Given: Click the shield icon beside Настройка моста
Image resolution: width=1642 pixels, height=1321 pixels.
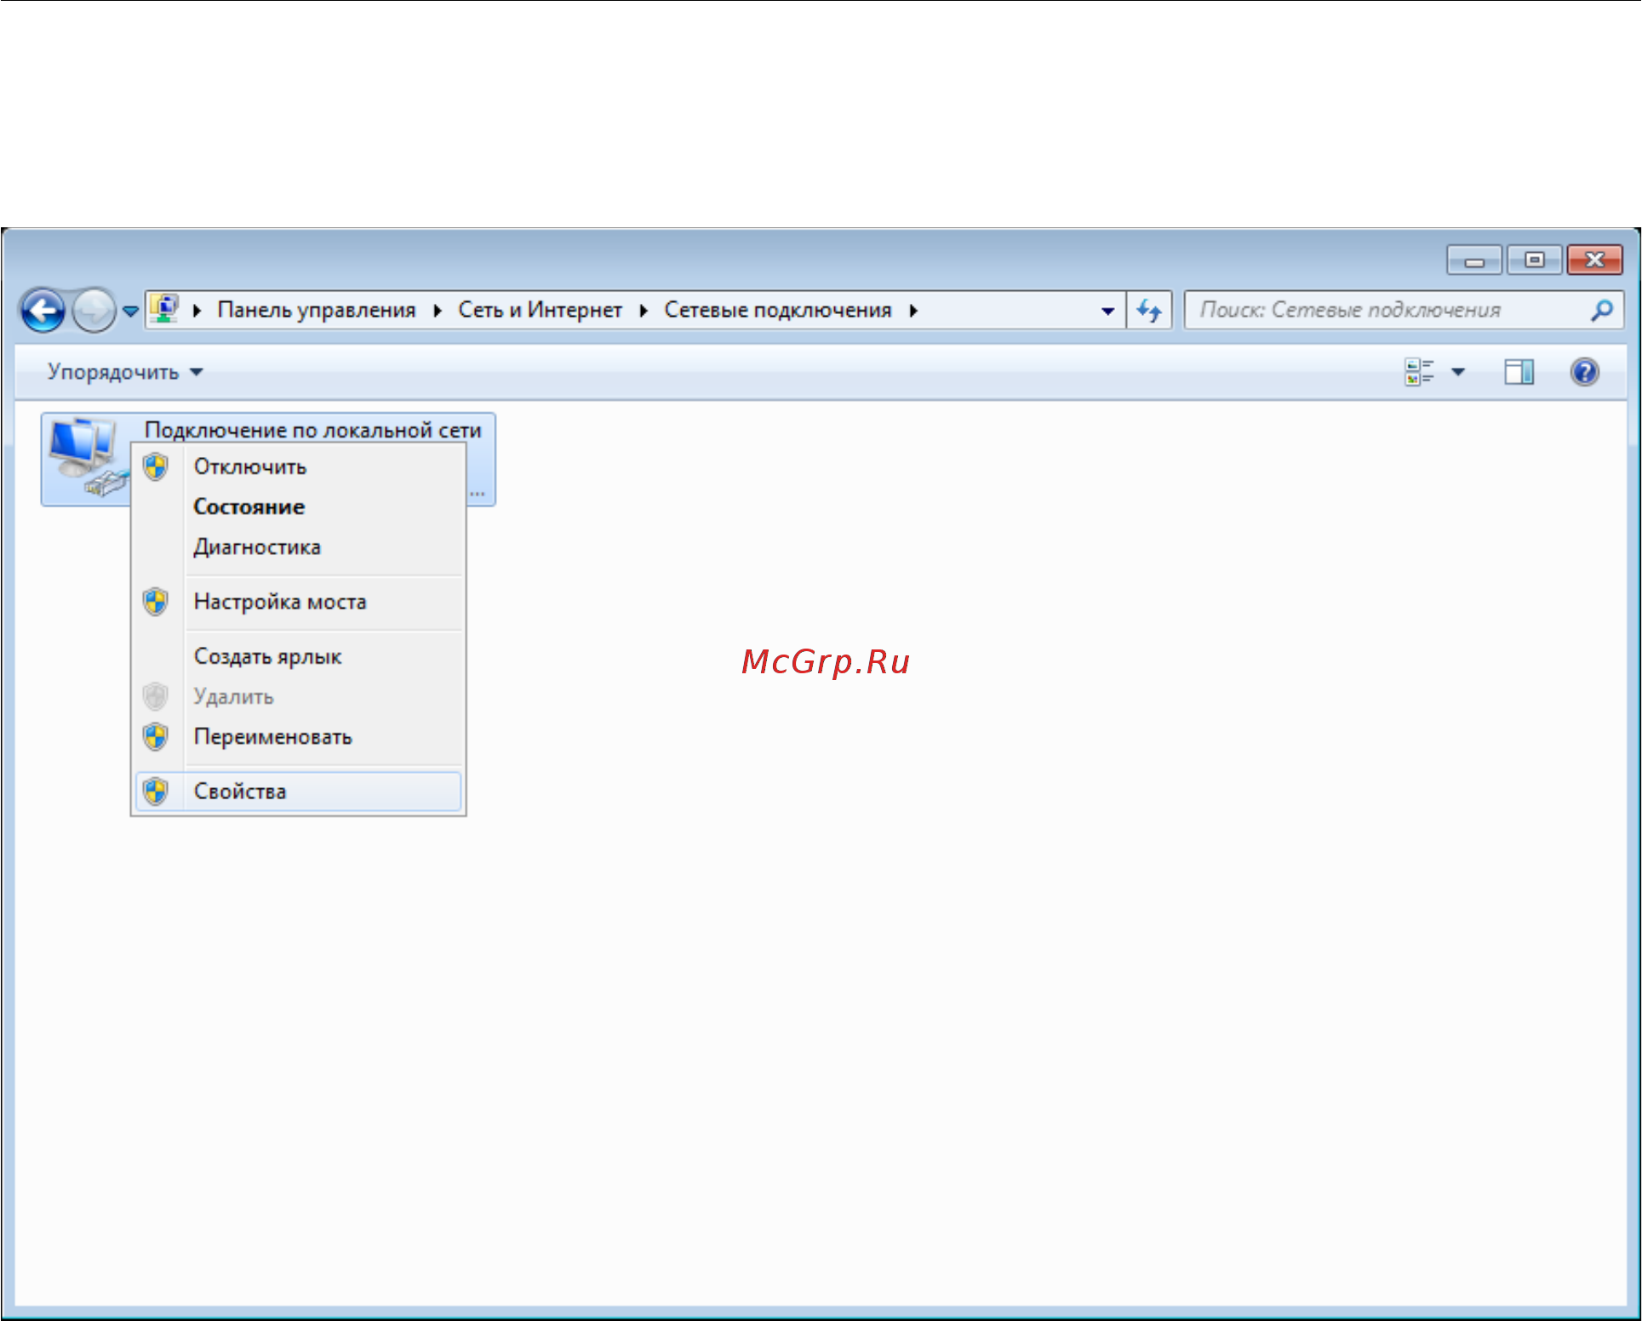Looking at the screenshot, I should 155,602.
